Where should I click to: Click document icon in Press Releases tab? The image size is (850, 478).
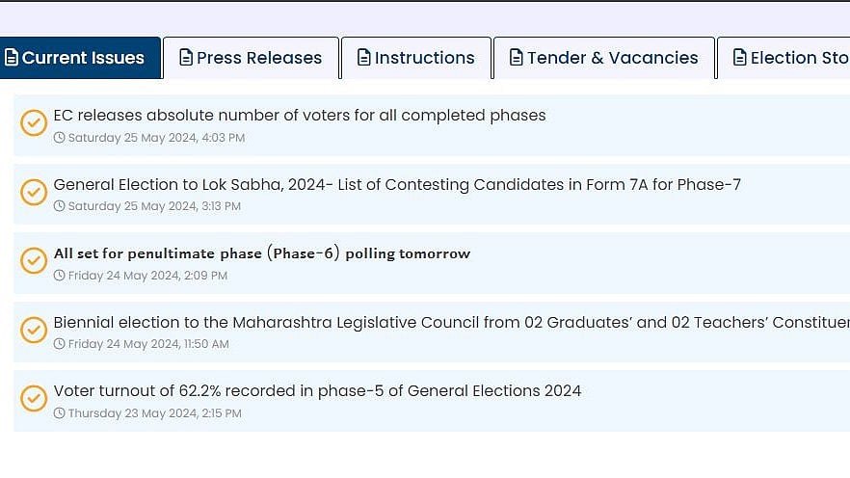tap(186, 58)
